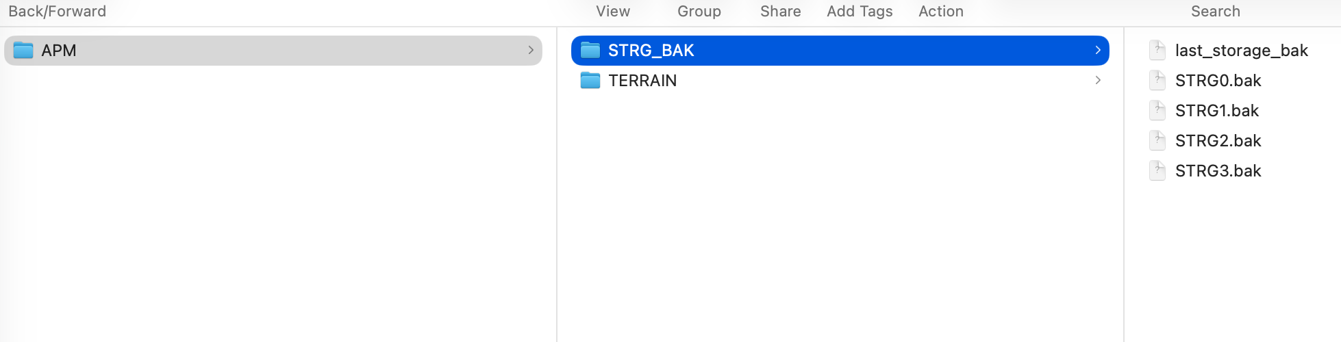Click the STRG2.bak file icon

(1157, 141)
